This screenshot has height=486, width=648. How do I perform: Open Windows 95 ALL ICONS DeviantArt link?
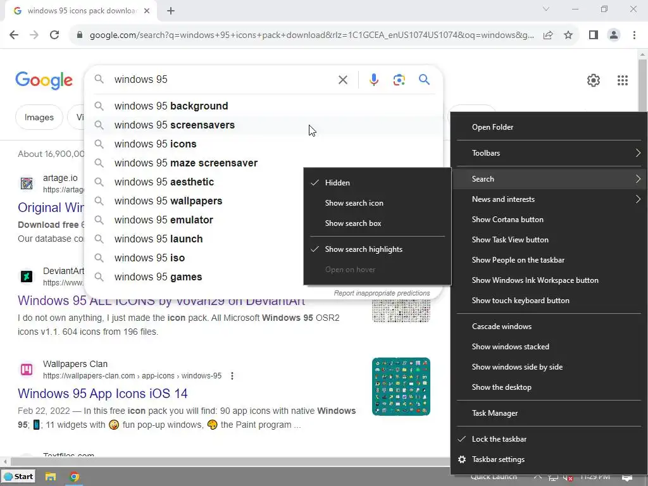(x=161, y=301)
